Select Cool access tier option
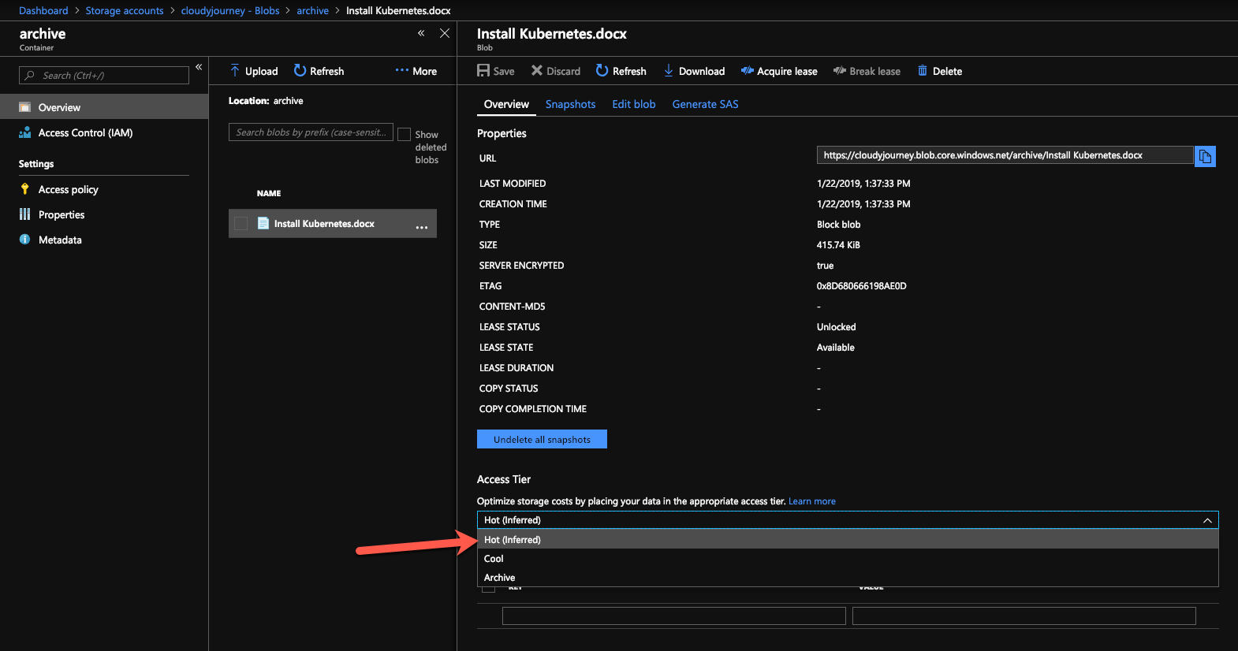The height and width of the screenshot is (651, 1238). point(848,559)
